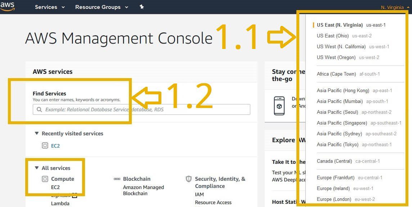The width and height of the screenshot is (412, 207).
Task: Open EC2 link under Recently visited services
Action: pos(55,146)
